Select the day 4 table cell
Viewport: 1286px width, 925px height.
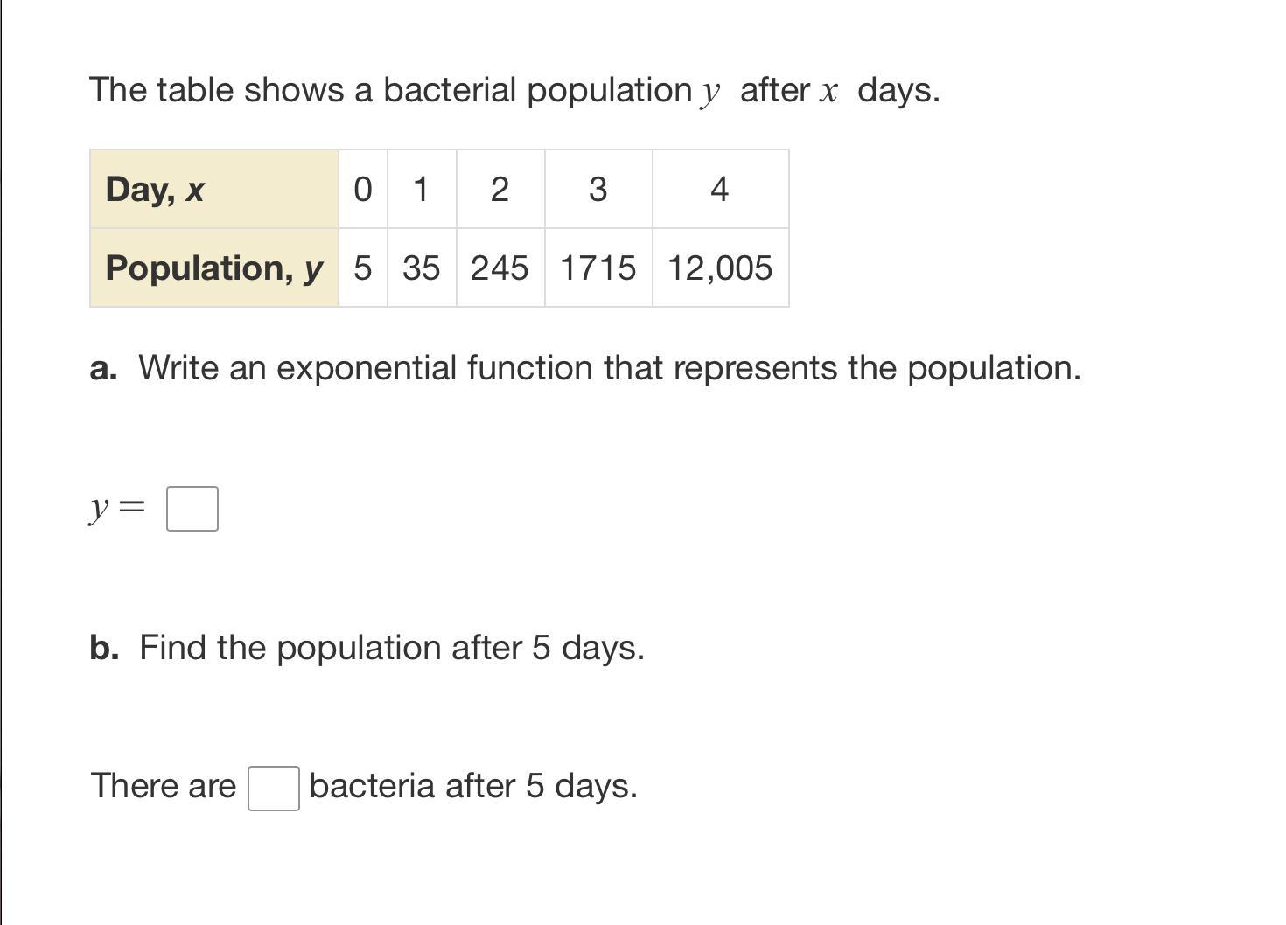tap(720, 190)
